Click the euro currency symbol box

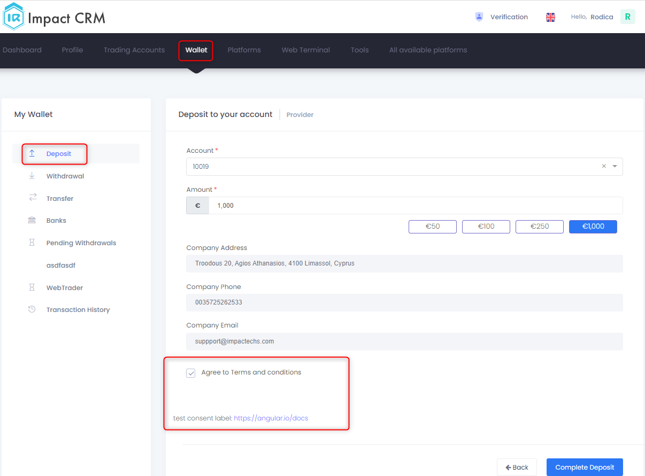pyautogui.click(x=197, y=206)
